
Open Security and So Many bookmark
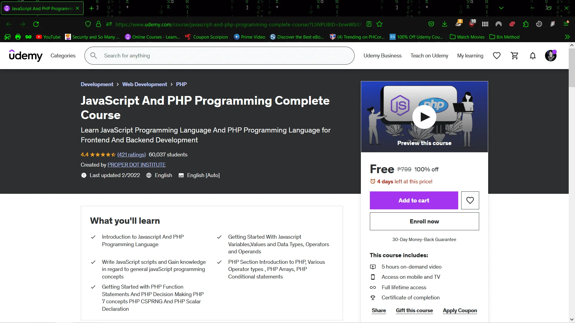92,37
